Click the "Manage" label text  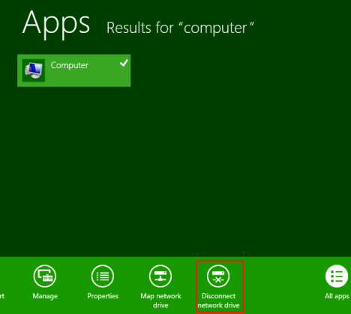pos(45,296)
